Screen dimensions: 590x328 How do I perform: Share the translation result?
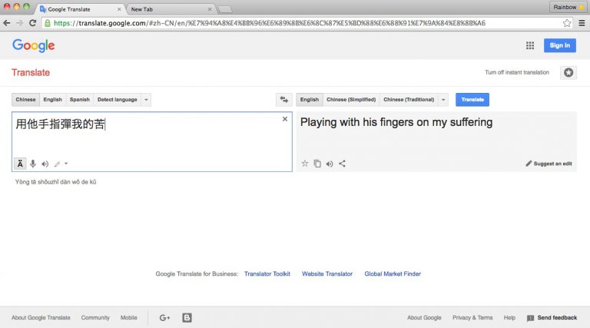click(x=342, y=164)
